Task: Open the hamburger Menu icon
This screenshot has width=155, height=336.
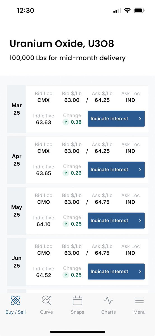Action: 139,300
